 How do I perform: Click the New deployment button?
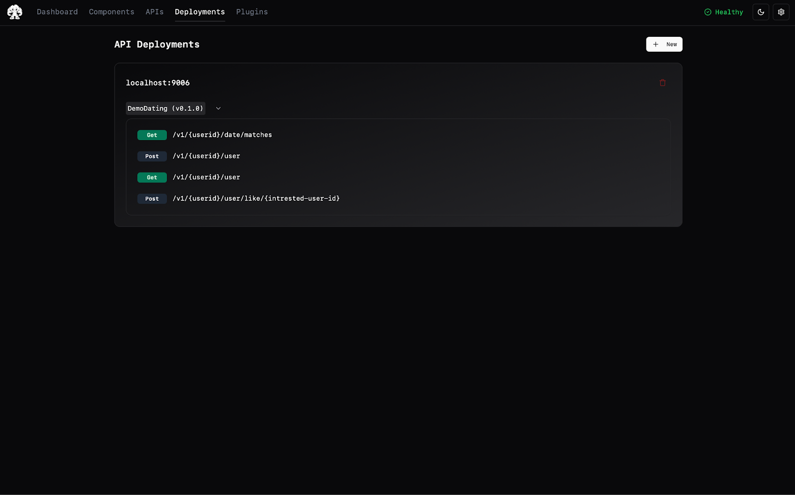pos(664,44)
